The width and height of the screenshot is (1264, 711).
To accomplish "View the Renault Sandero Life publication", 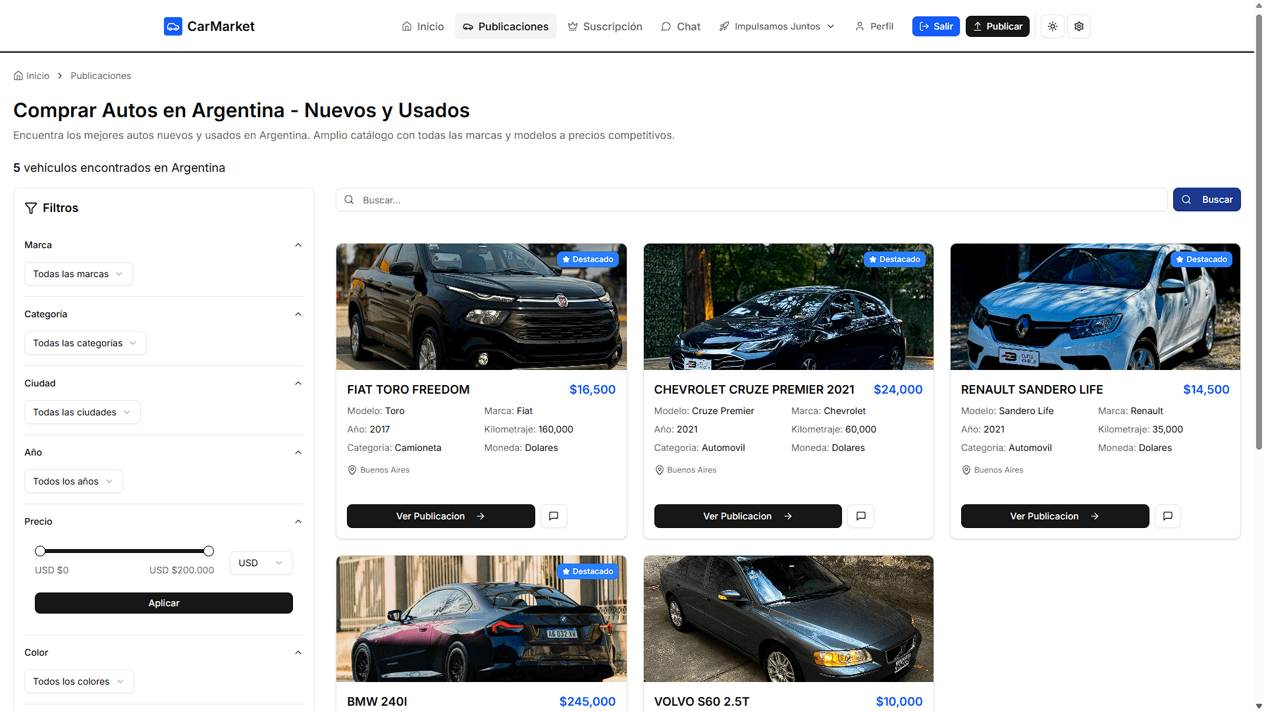I will 1055,516.
